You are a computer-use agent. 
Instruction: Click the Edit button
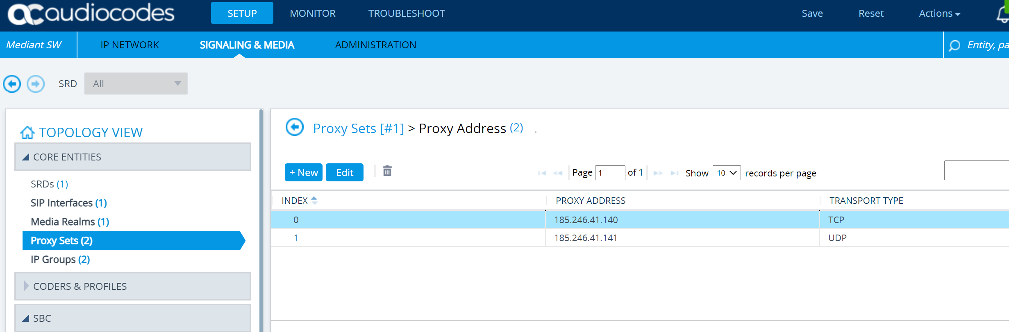tap(344, 173)
